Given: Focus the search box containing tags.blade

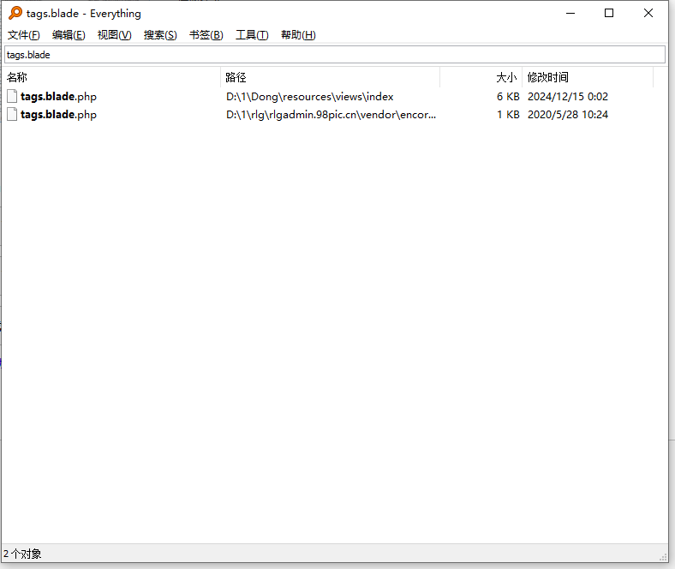Looking at the screenshot, I should pyautogui.click(x=335, y=55).
